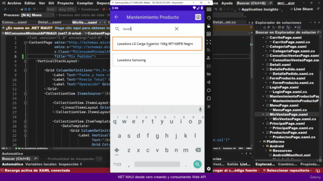Viewport: 323px width, 181px height.
Task: Select MisVentasPage.xaml in Solution Explorer
Action: (288, 114)
